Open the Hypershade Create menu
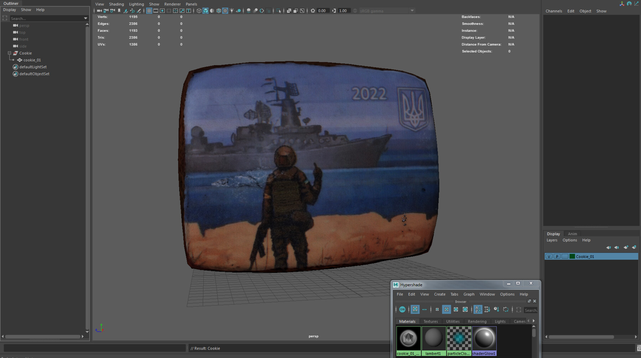This screenshot has height=358, width=641. [439, 294]
